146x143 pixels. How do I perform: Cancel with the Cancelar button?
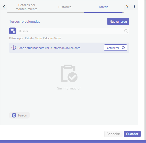113,134
